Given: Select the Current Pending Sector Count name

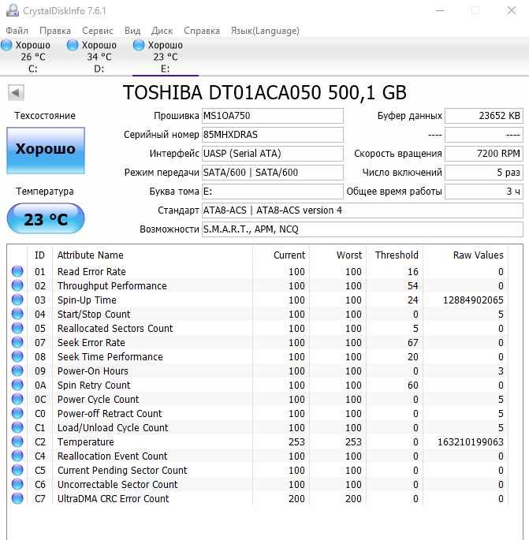Looking at the screenshot, I should [122, 470].
